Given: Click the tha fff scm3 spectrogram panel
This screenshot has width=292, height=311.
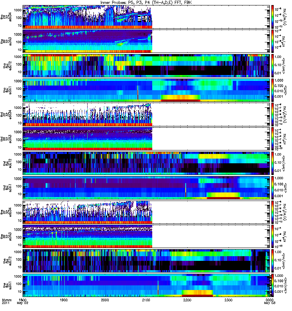Looking at the screenshot, I should (x=146, y=41).
